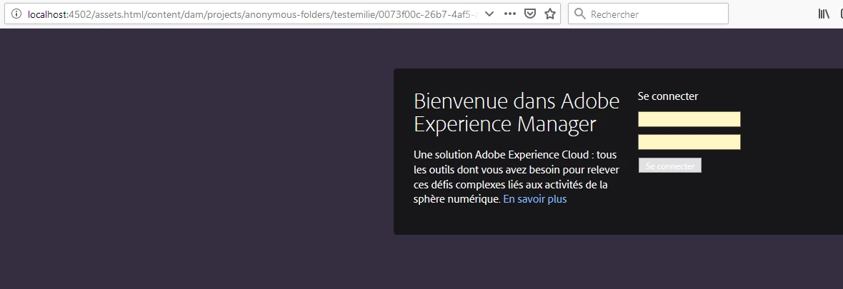
Task: Open the page actions three-dots menu
Action: pyautogui.click(x=510, y=14)
